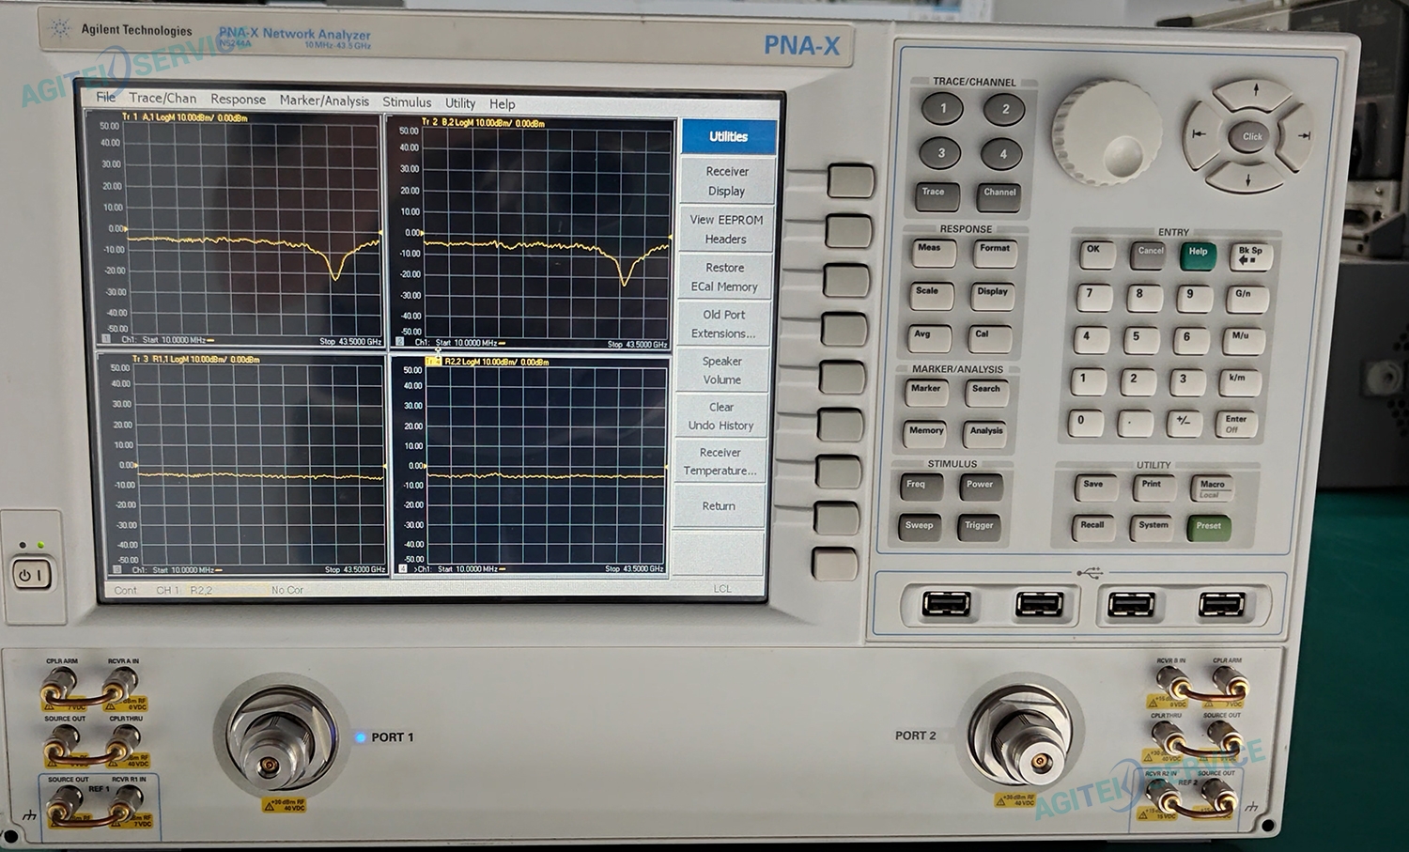Image resolution: width=1409 pixels, height=852 pixels.
Task: Push the k/m unit key
Action: (x=1241, y=382)
